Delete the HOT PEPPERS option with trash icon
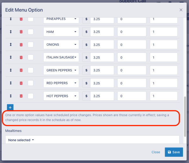The image size is (189, 163). [21, 96]
